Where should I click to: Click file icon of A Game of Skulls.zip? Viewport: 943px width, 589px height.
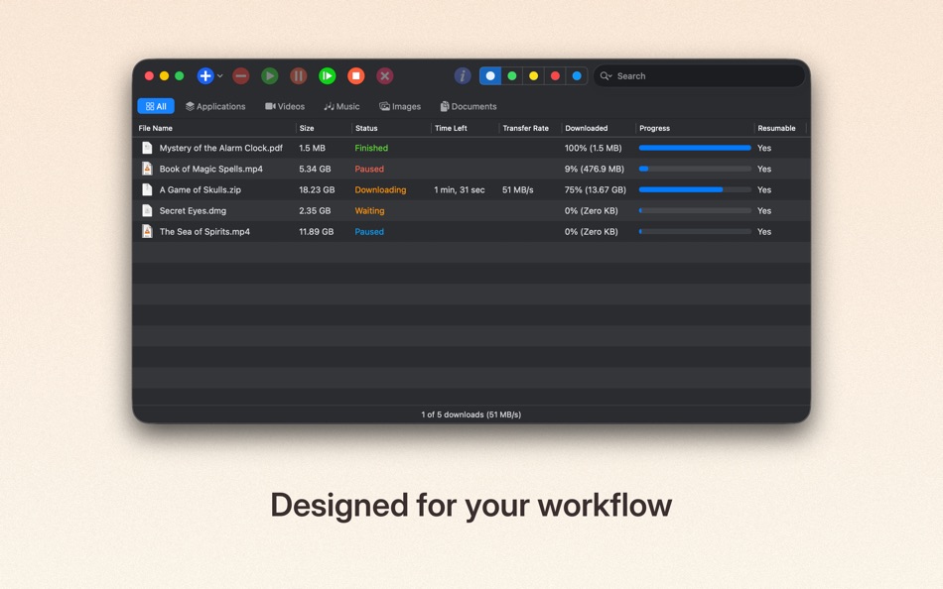[x=147, y=190]
